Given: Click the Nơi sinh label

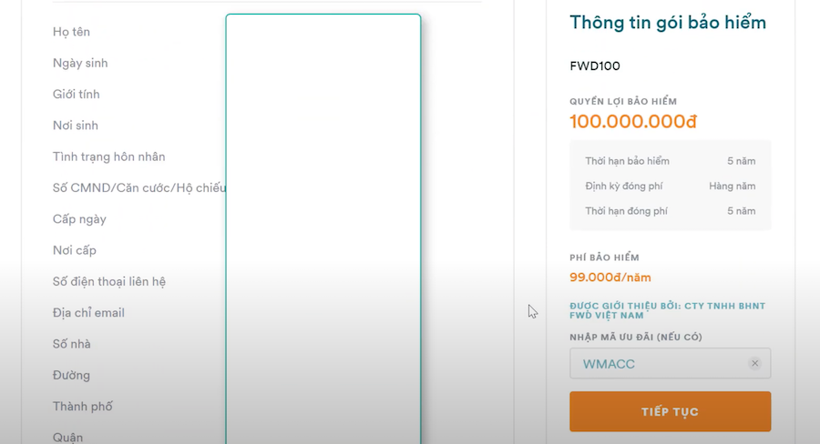Looking at the screenshot, I should point(76,126).
